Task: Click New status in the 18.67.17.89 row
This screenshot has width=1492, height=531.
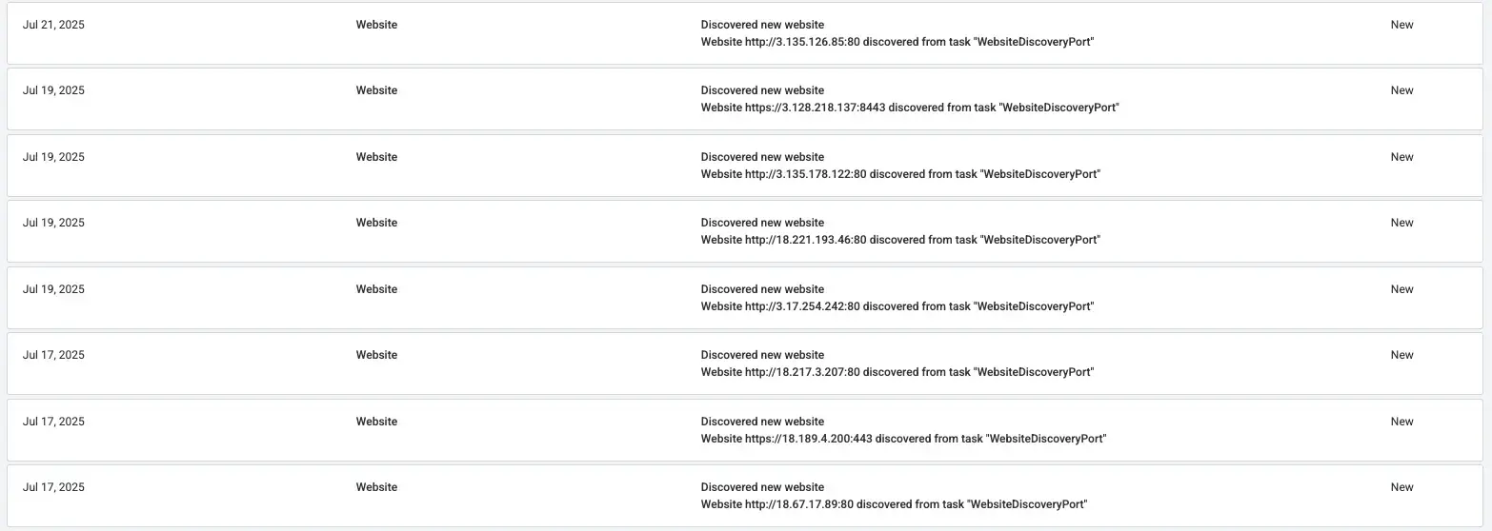Action: click(x=1401, y=487)
